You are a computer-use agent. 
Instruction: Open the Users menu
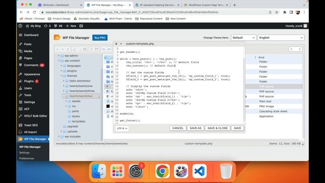coord(28,88)
